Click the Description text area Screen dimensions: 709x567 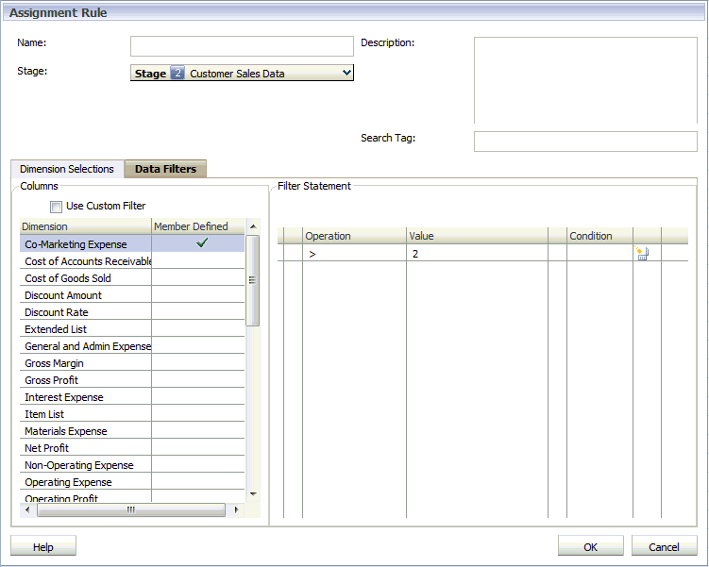(585, 80)
